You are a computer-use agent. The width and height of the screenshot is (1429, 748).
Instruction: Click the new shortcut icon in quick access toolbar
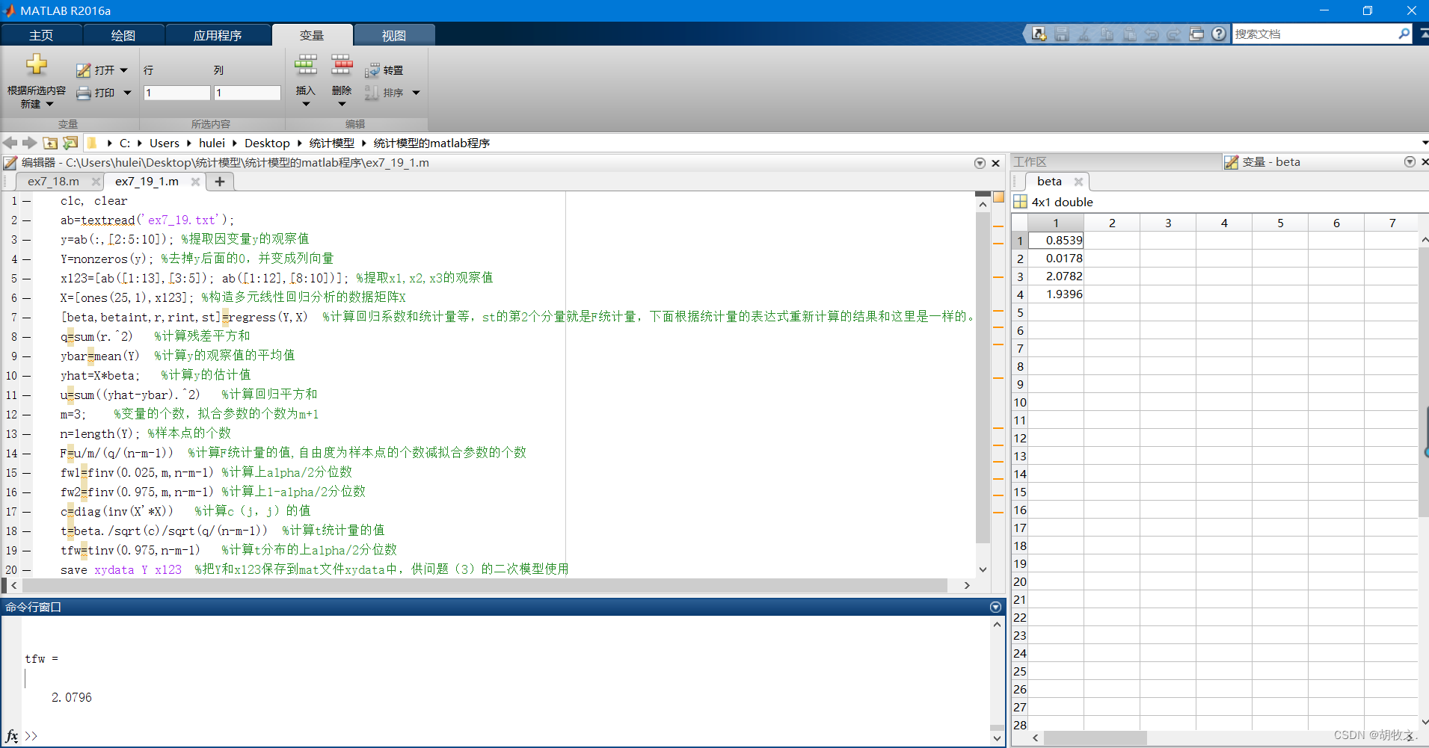click(1039, 34)
